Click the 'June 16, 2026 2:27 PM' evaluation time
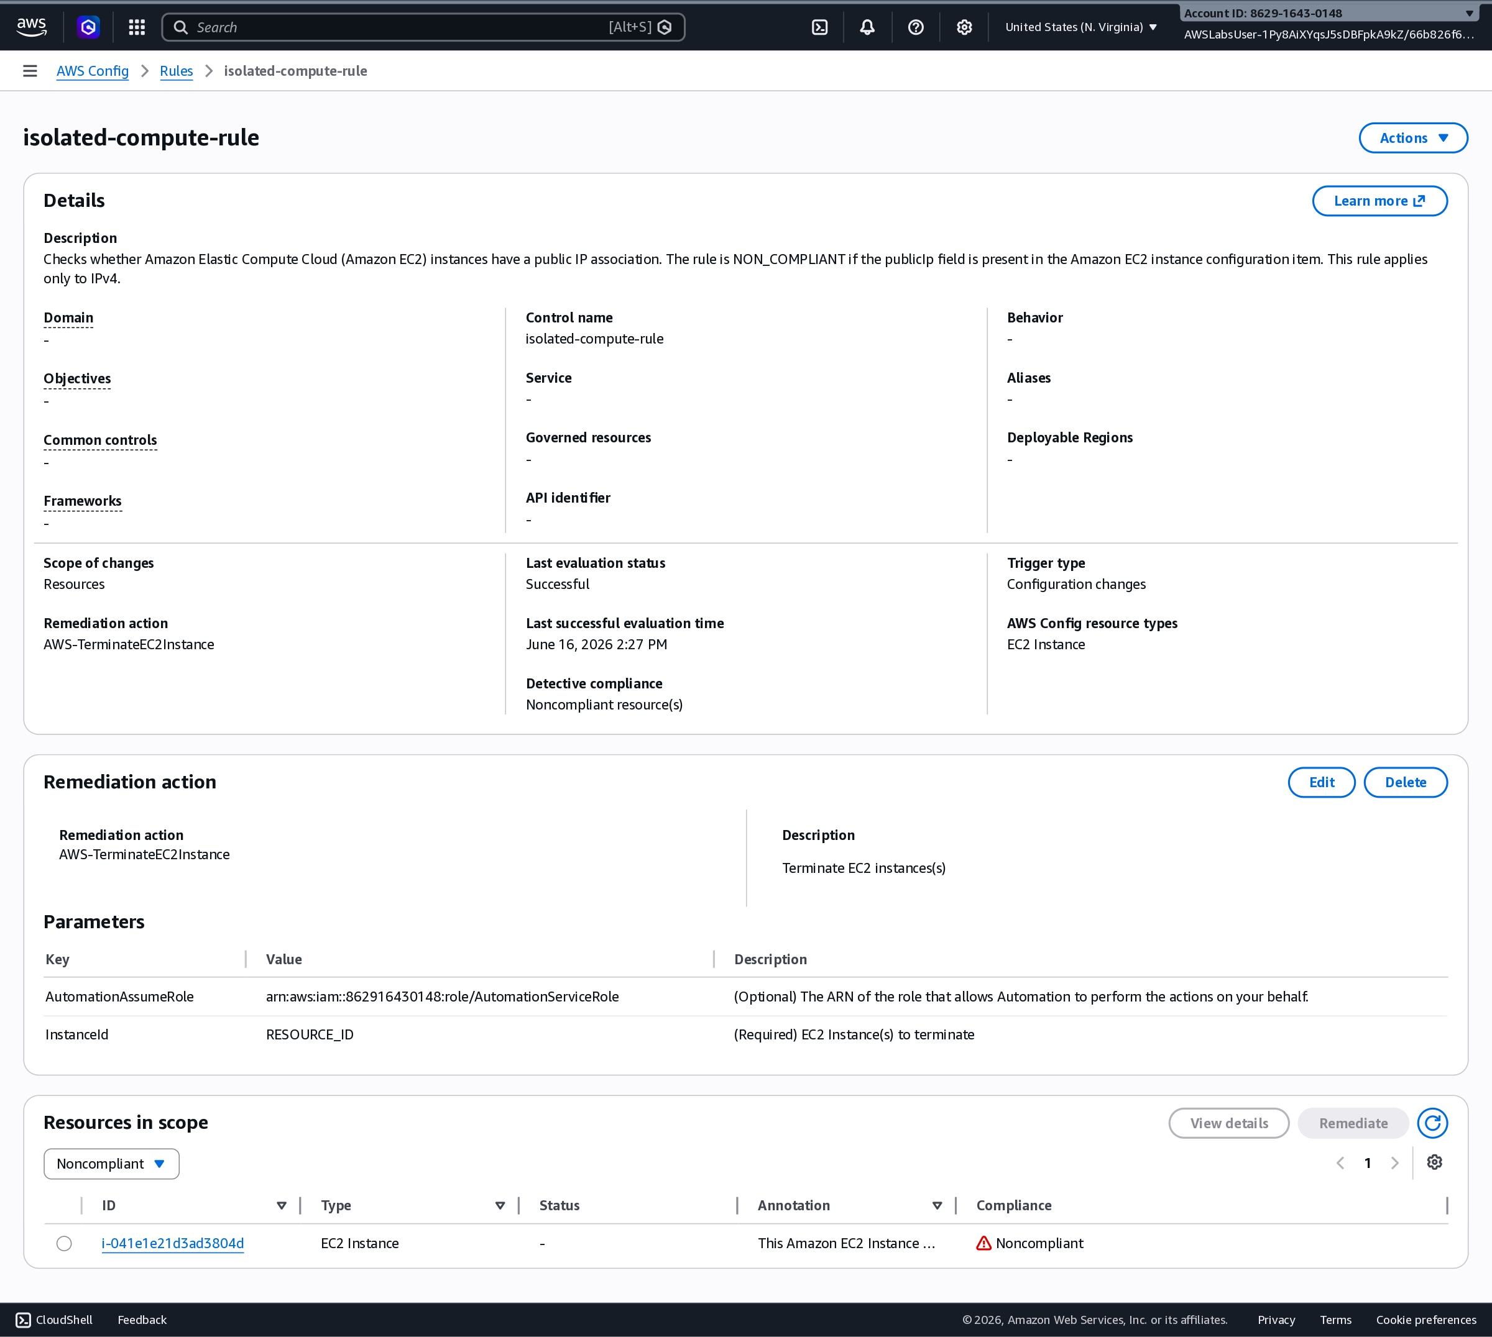Screen dimensions: 1492x1337 (x=597, y=644)
